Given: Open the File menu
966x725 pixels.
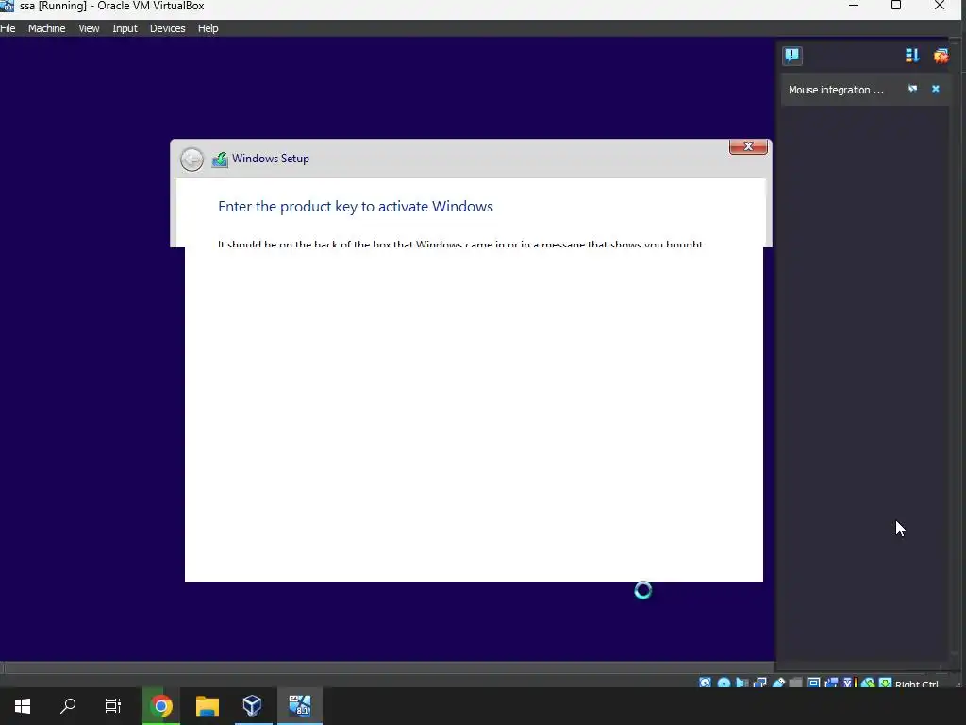Looking at the screenshot, I should pyautogui.click(x=8, y=28).
